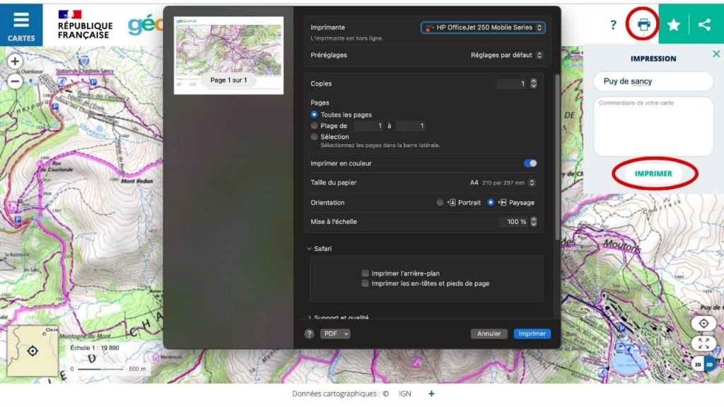Image resolution: width=724 pixels, height=407 pixels.
Task: Click the printer icon in header
Action: [643, 25]
